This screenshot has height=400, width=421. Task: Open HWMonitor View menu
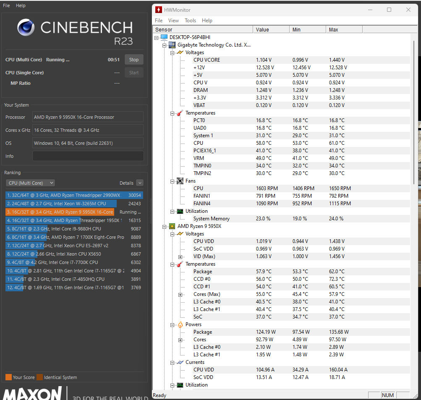[173, 21]
